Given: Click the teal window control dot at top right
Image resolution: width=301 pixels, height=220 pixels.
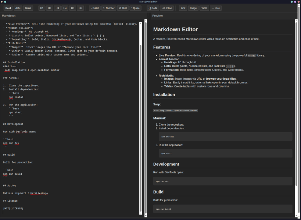Looking at the screenshot, I should click(291, 2).
